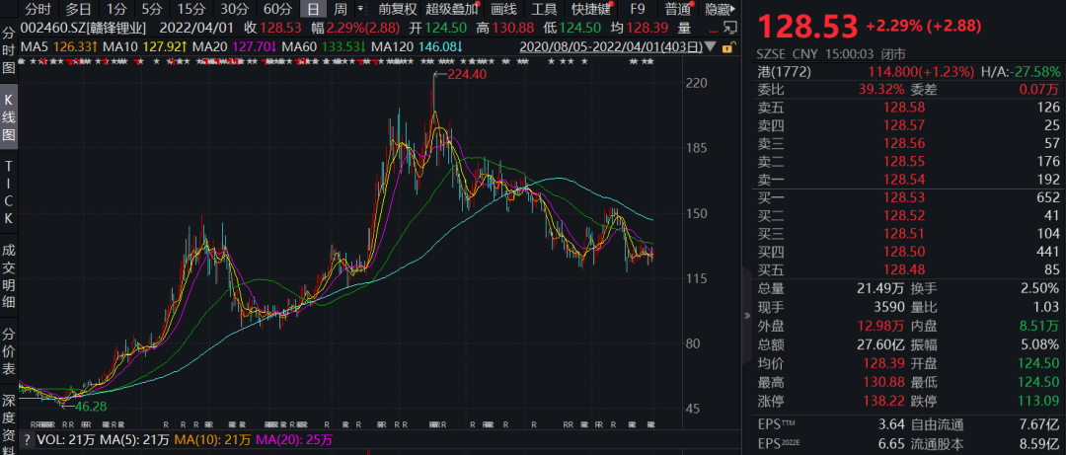Open the 前复权 price adjustment menu
Screen dimensions: 1066x455
pos(399,9)
